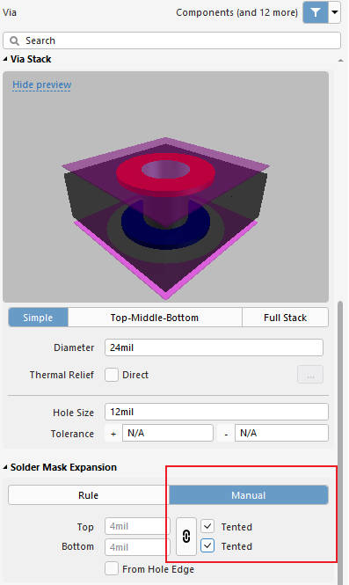Viewport: 349px width, 585px height.
Task: Select the Manual solder mask option
Action: click(249, 495)
